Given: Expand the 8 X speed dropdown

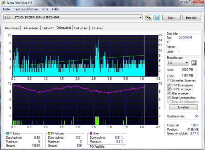Looking at the screenshot, I should [x=177, y=63].
